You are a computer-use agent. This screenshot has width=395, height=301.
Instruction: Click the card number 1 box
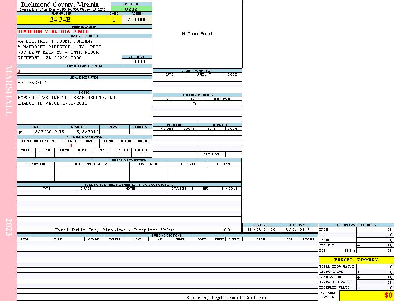click(114, 20)
